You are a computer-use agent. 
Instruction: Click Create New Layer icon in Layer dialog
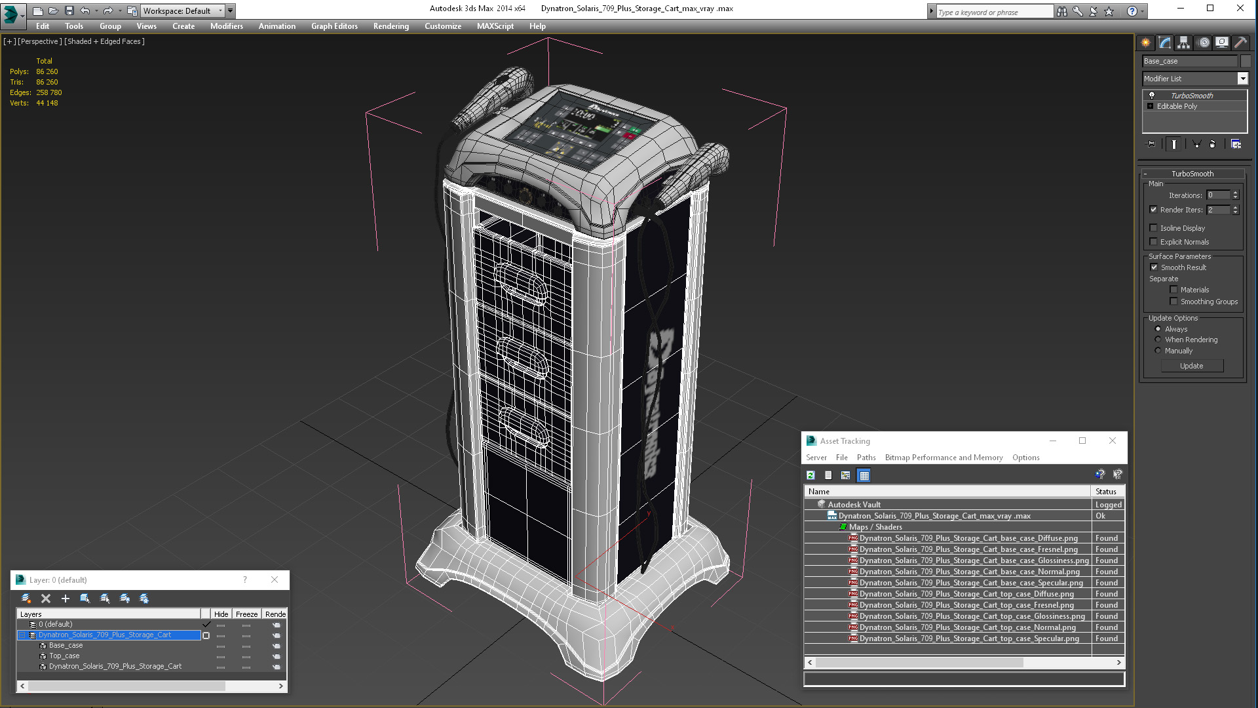26,599
